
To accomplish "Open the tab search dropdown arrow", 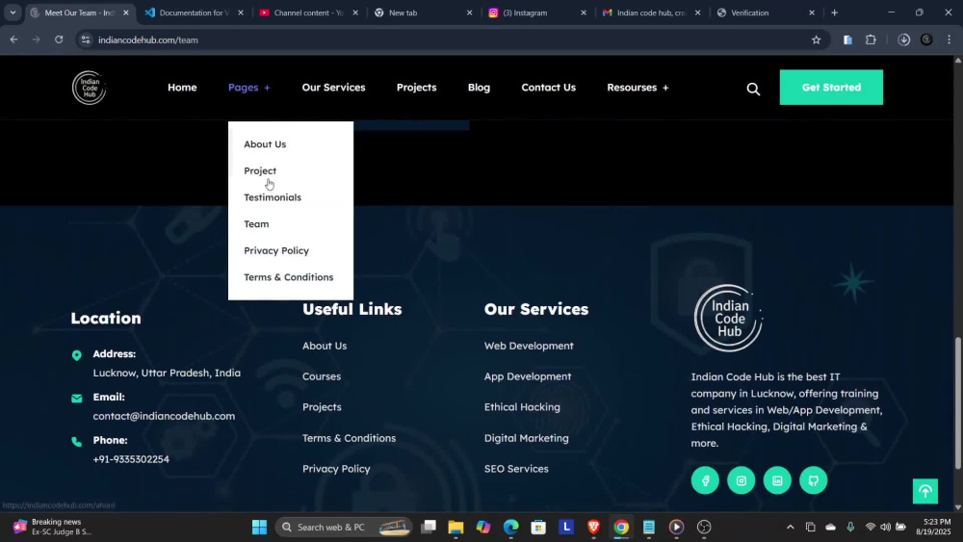I will tap(13, 13).
